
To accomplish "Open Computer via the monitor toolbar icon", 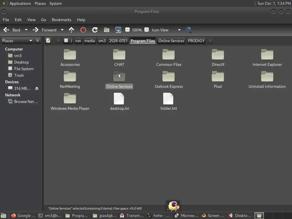I will pyautogui.click(x=118, y=30).
